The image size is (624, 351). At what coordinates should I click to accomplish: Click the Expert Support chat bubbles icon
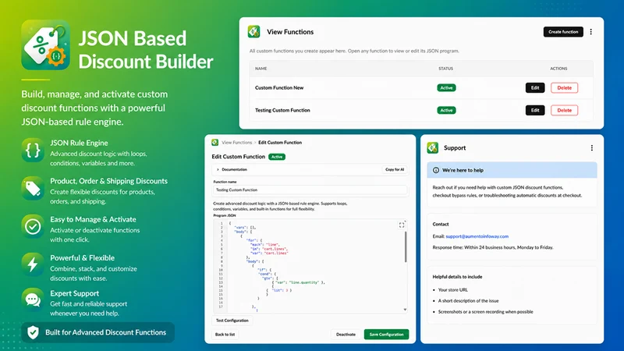[33, 300]
